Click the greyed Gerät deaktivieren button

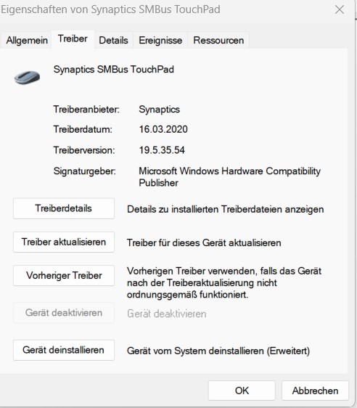(x=64, y=313)
